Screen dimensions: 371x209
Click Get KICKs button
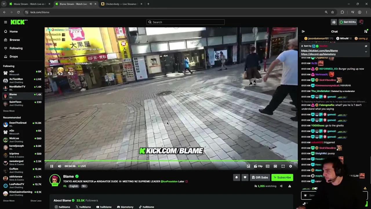click(x=348, y=22)
